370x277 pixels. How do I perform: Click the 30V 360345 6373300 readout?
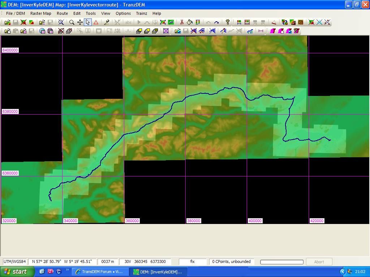pos(145,262)
